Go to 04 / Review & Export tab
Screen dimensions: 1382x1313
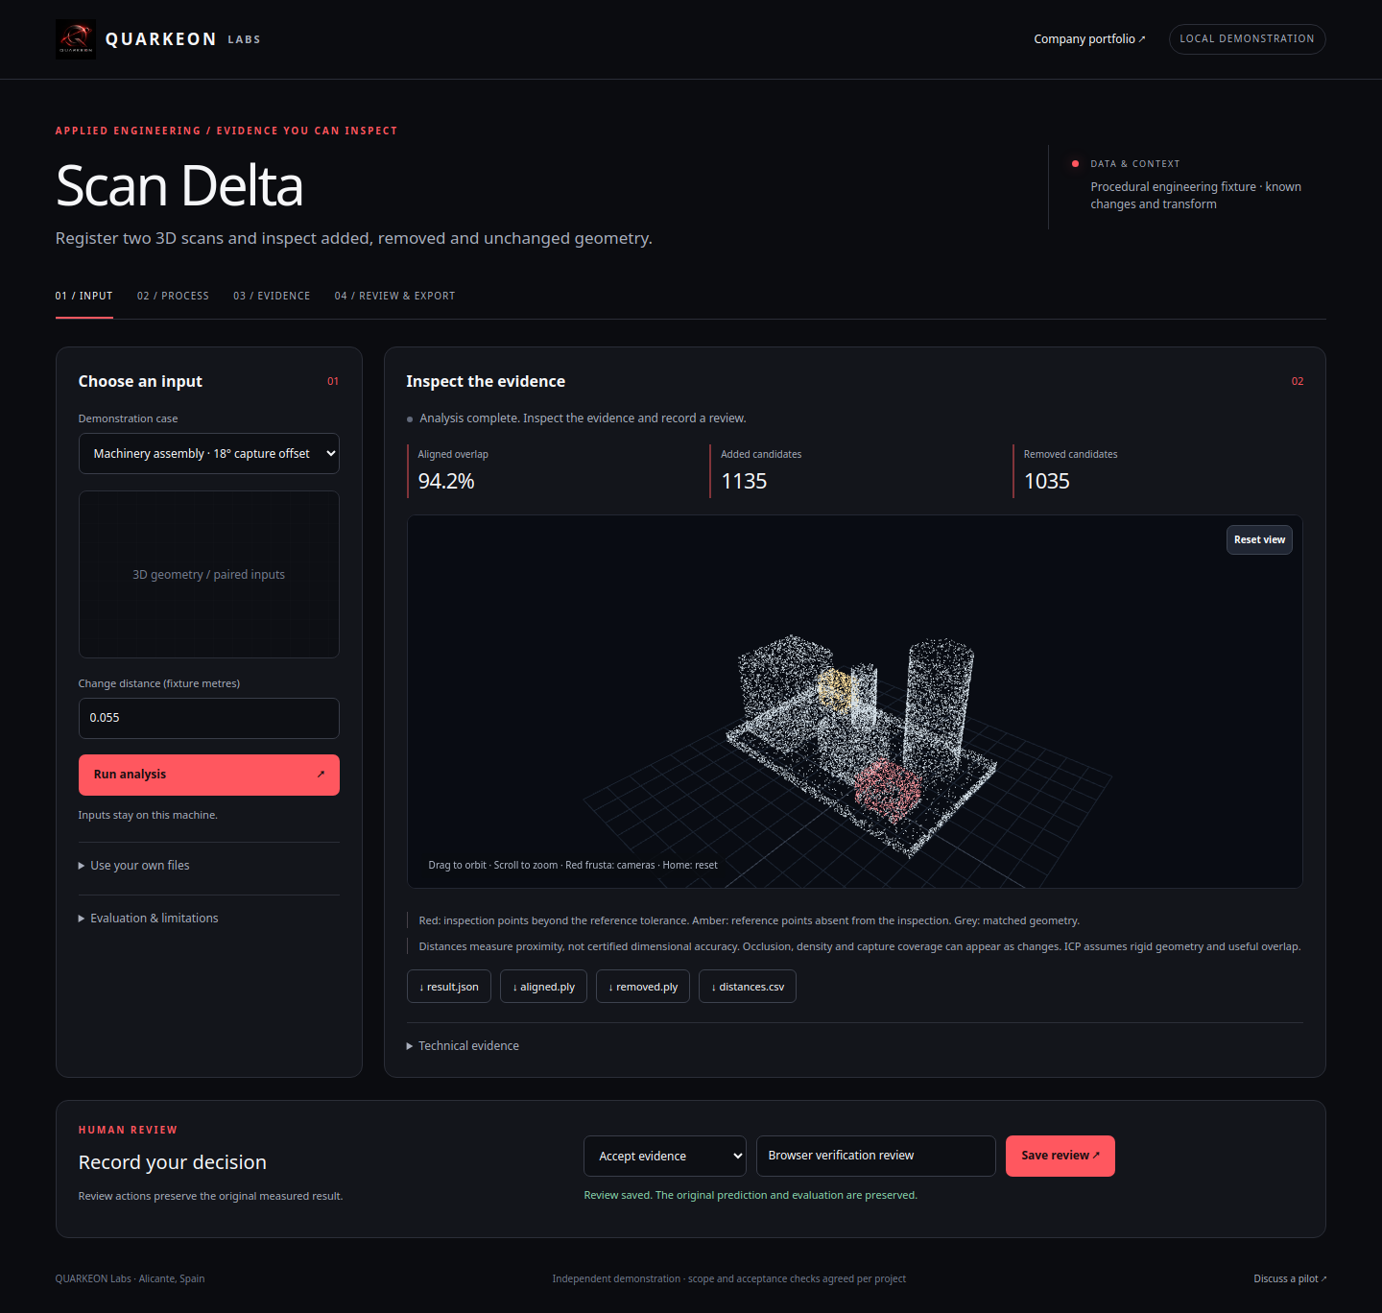pyautogui.click(x=394, y=296)
